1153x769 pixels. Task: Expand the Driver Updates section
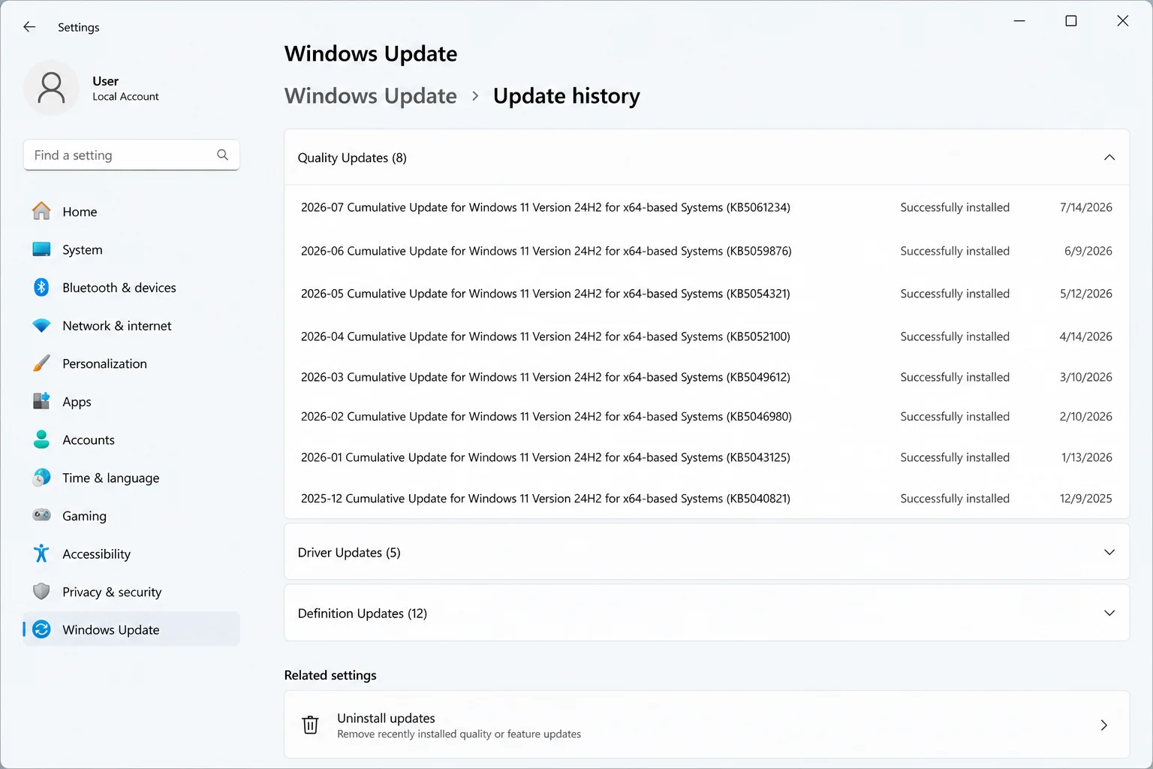tap(1109, 552)
